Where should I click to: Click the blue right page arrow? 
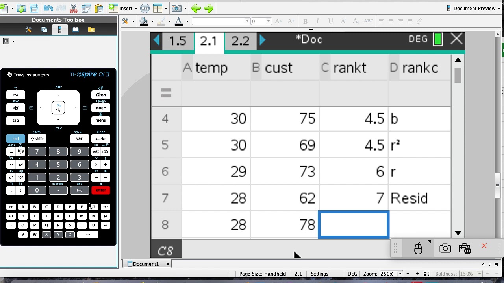coord(262,40)
